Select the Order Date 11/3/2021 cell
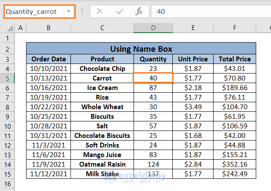The height and width of the screenshot is (191, 271). pos(48,145)
